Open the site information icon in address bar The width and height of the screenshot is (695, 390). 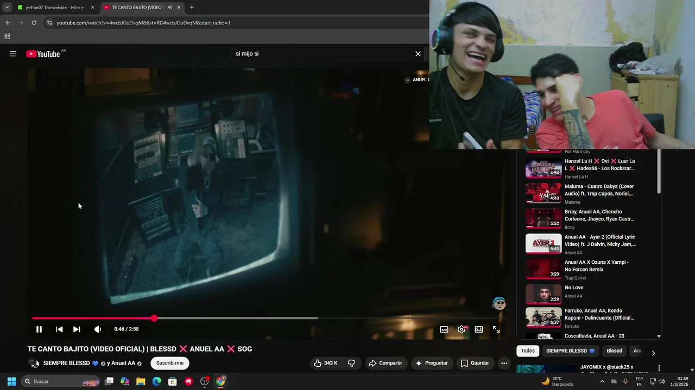point(49,23)
